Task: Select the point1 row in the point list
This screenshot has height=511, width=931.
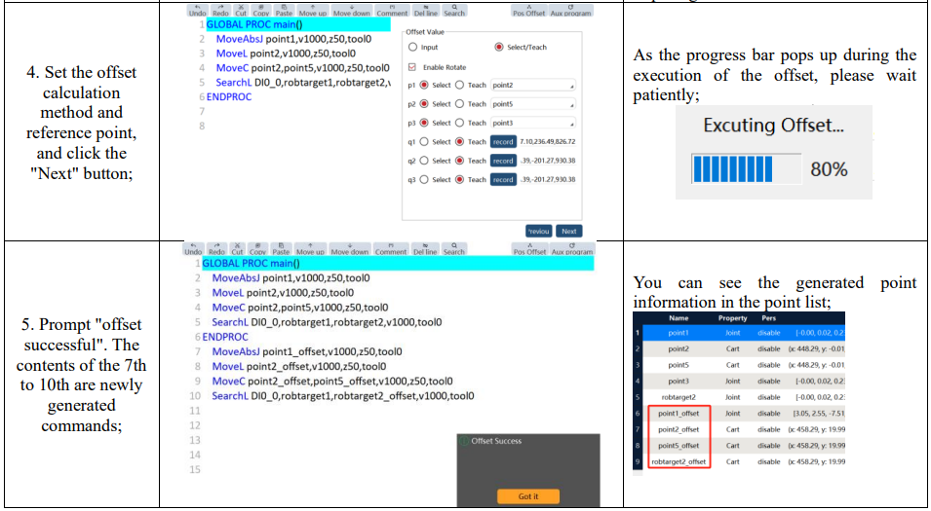Action: [x=739, y=333]
